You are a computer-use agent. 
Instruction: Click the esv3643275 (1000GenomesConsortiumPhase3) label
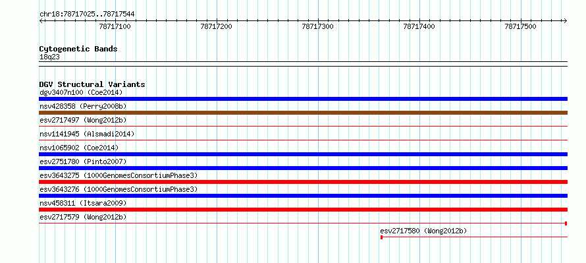tap(119, 175)
